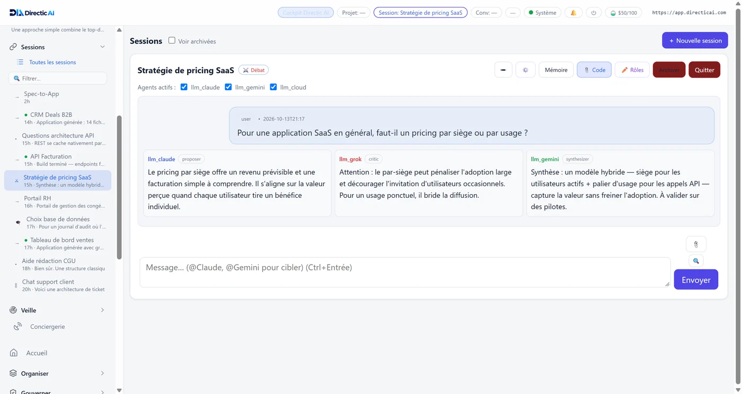Open the Rôles pencil button
Image resolution: width=742 pixels, height=394 pixels.
point(632,70)
